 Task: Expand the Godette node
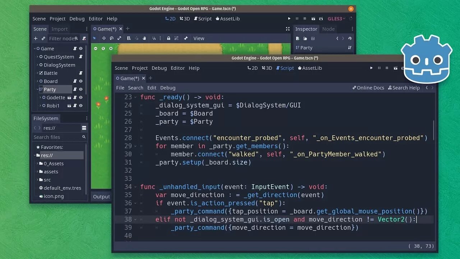click(40, 97)
